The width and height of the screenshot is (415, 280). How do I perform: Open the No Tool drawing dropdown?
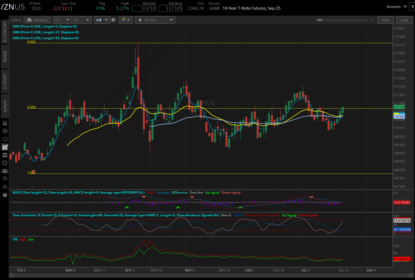tap(155, 20)
